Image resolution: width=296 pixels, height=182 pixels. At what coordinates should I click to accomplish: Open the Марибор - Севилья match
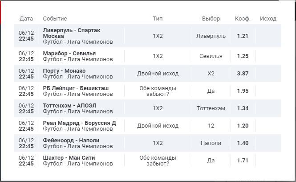[x=69, y=53]
